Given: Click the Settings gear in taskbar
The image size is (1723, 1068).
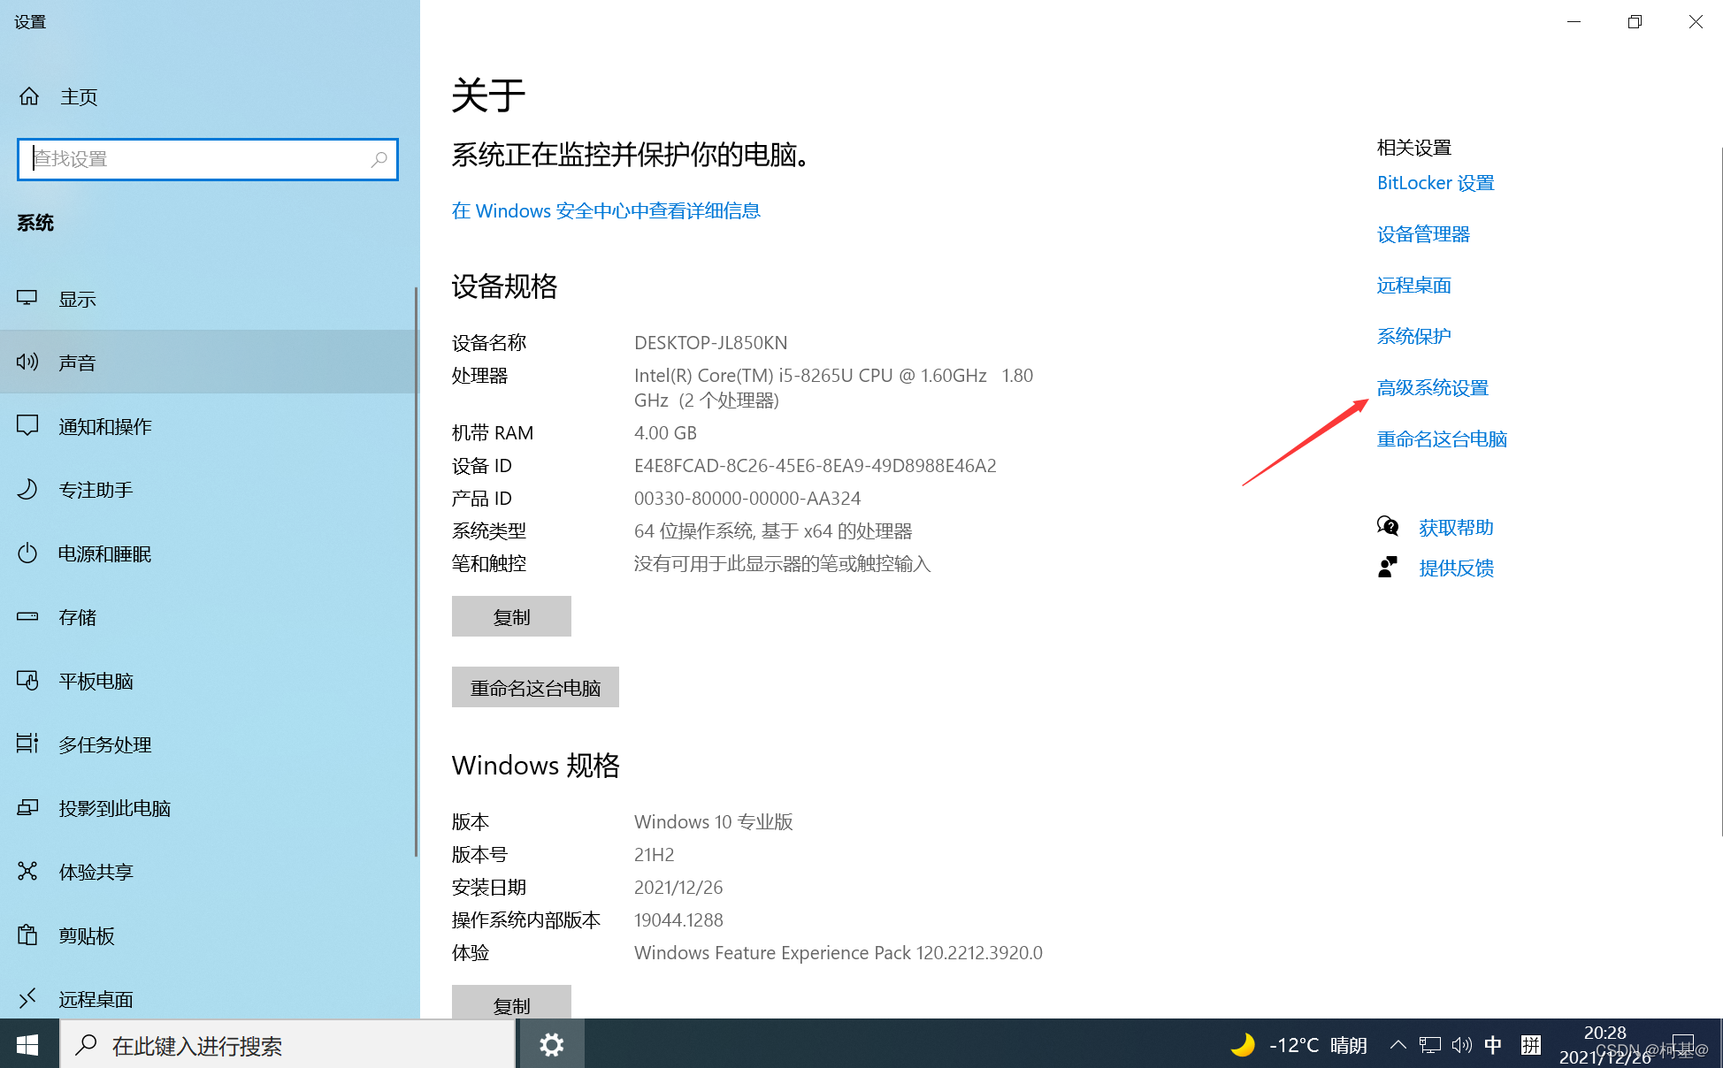Looking at the screenshot, I should coord(552,1045).
